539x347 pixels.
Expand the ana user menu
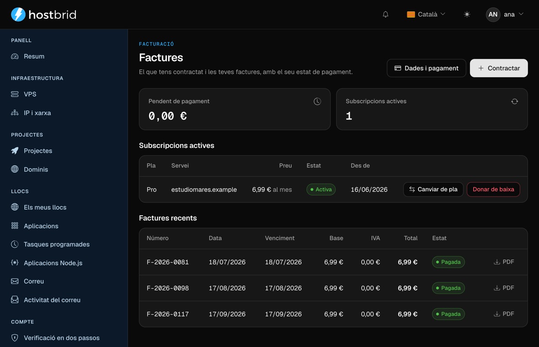pos(505,15)
